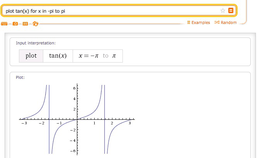Screen dimensions: 260x158
Task: Click the origin of the tangent plot
Action: [77, 119]
